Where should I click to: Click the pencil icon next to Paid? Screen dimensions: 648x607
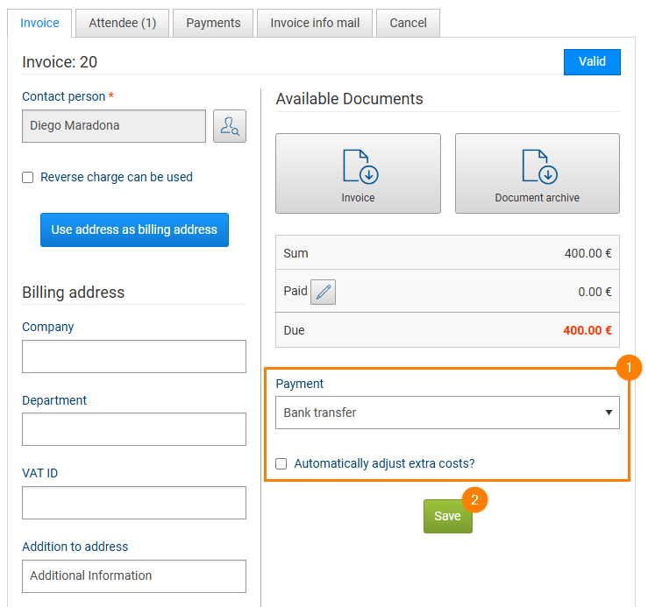(x=324, y=293)
